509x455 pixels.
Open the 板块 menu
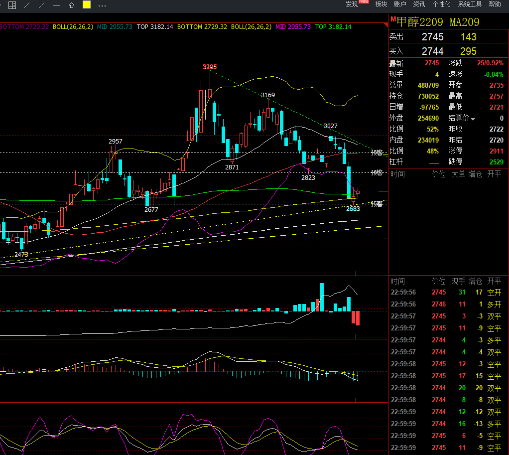tap(381, 4)
